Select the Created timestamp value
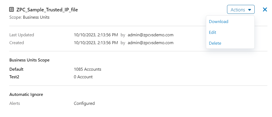The image size is (272, 117). tap(96, 43)
